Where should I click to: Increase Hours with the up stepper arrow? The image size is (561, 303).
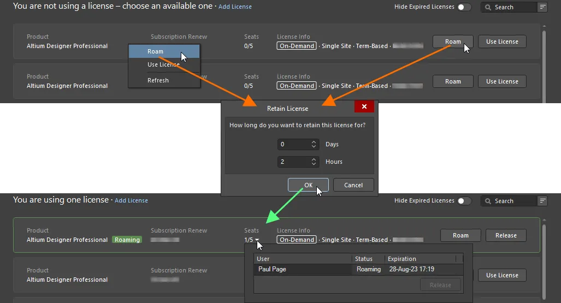click(314, 159)
